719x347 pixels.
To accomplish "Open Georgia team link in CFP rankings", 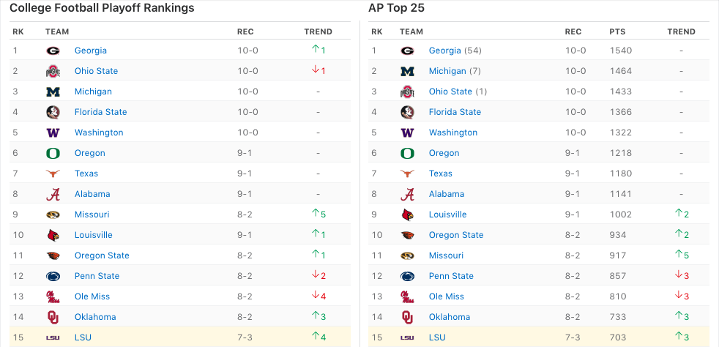I will [91, 51].
